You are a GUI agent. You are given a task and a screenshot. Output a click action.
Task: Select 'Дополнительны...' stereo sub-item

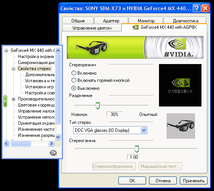40,75
